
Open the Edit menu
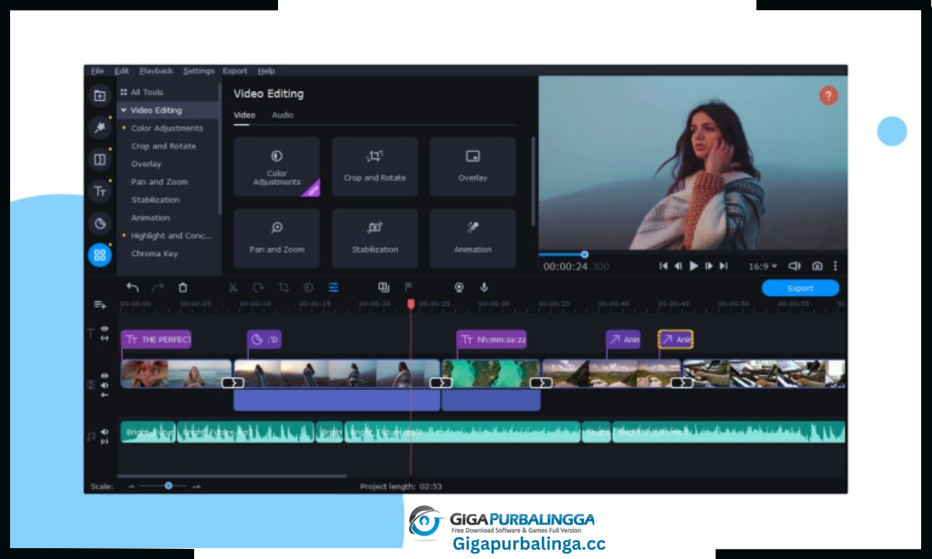point(122,71)
